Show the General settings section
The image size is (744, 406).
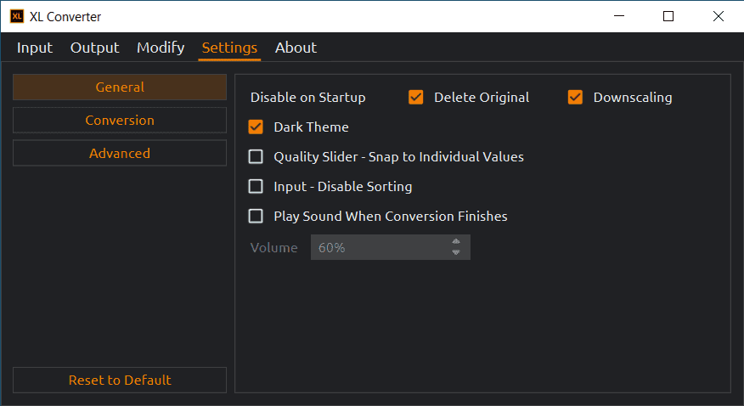coord(120,87)
